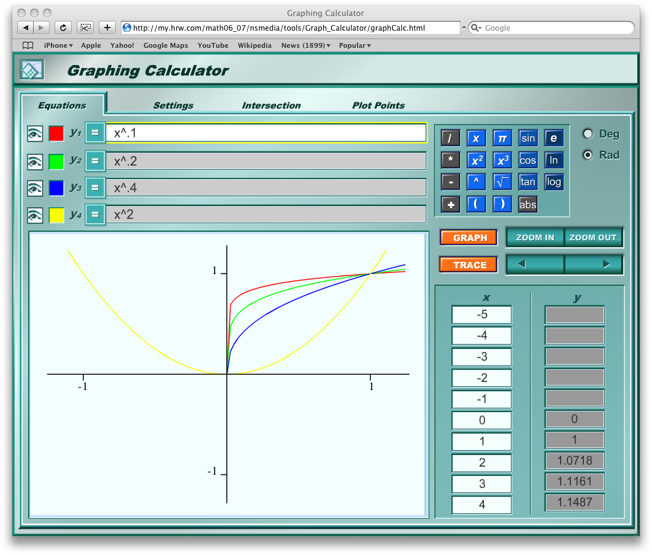Insert the abs function key
This screenshot has height=555, width=652.
(x=528, y=204)
